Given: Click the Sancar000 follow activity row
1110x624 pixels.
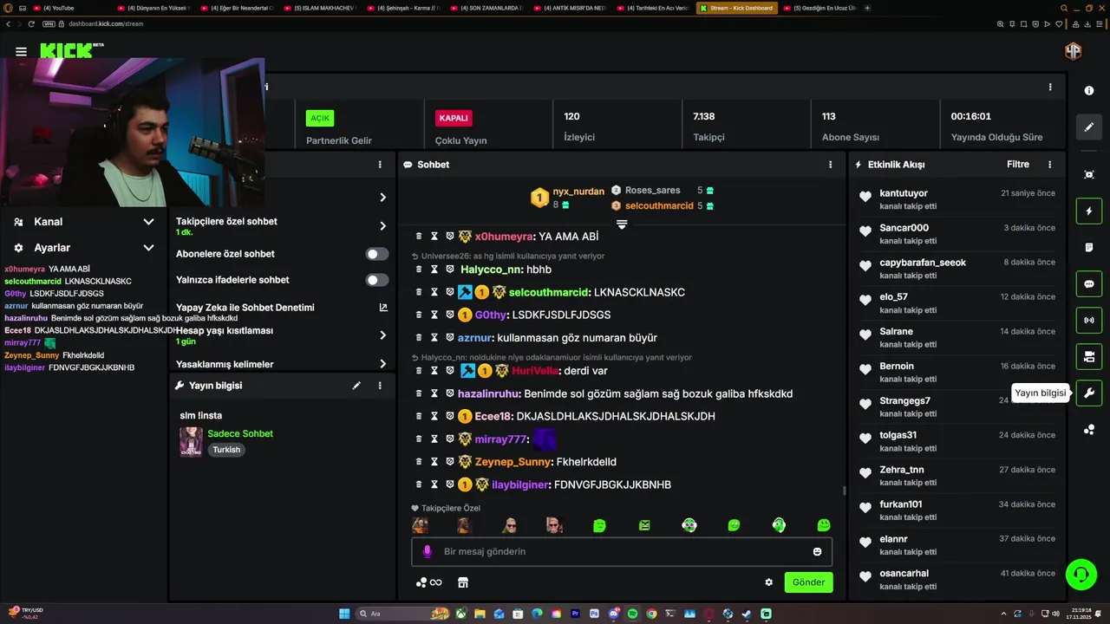Looking at the screenshot, I should [x=957, y=234].
